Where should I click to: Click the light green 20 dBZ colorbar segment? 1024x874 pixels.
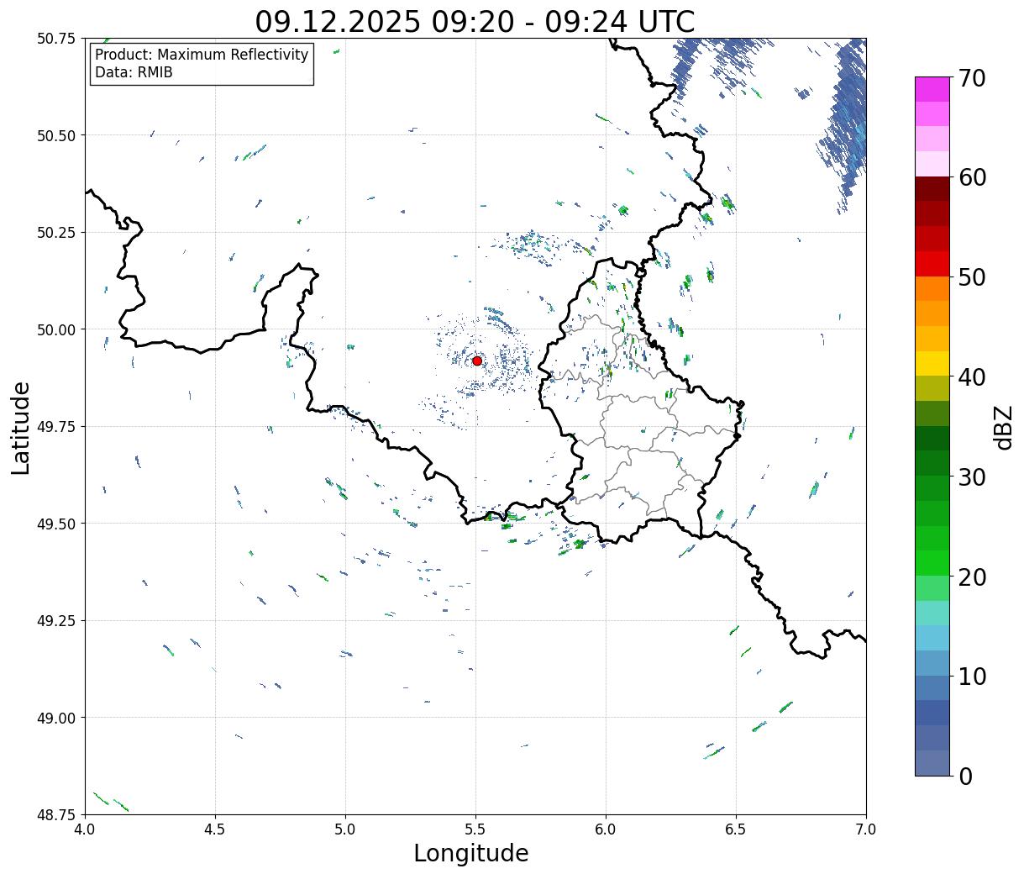(932, 588)
